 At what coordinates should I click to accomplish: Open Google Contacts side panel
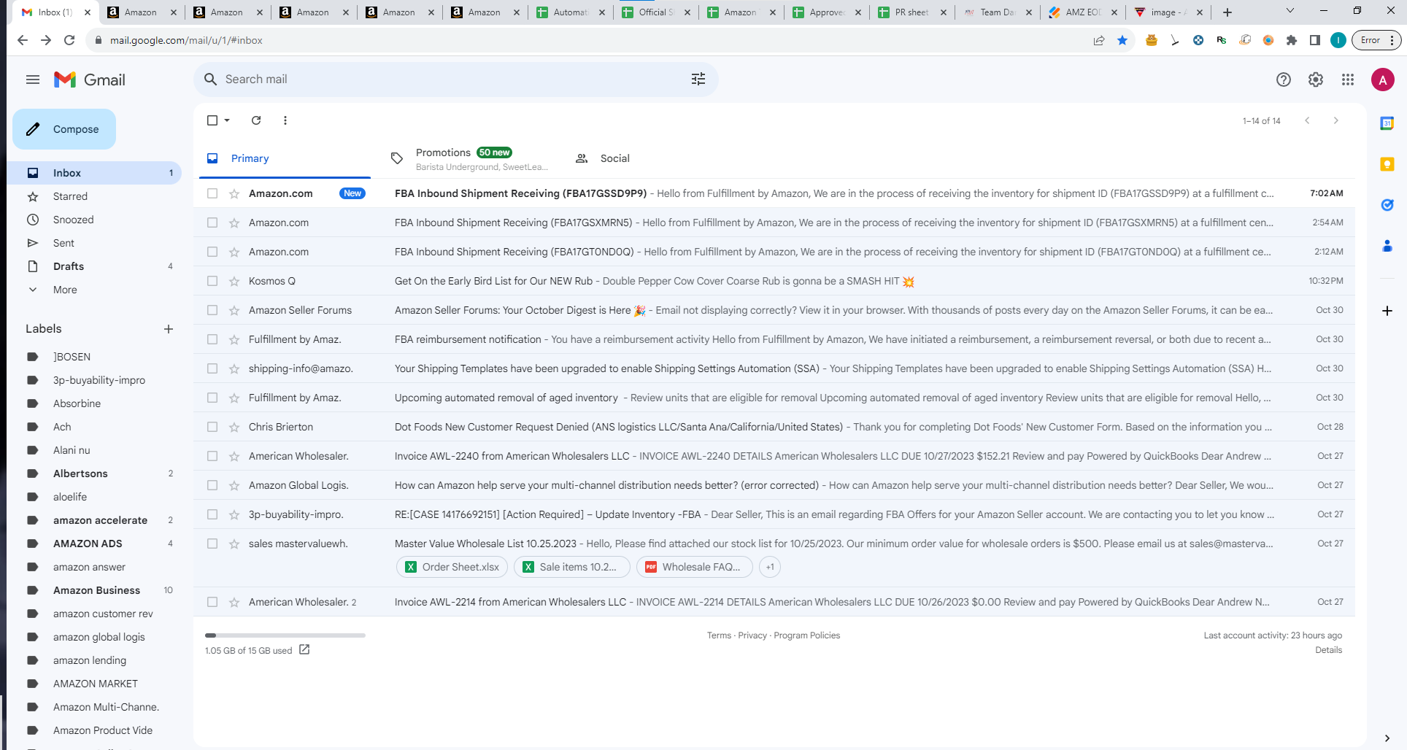pyautogui.click(x=1387, y=246)
